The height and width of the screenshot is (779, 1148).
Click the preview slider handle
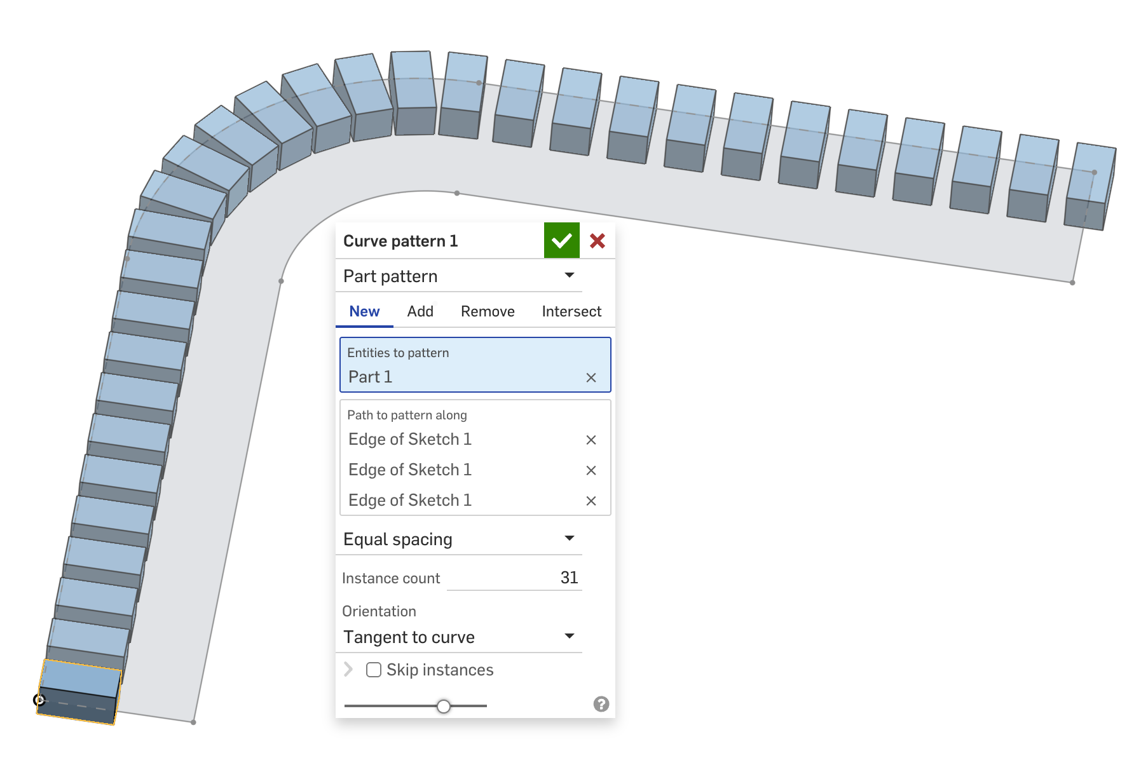444,706
